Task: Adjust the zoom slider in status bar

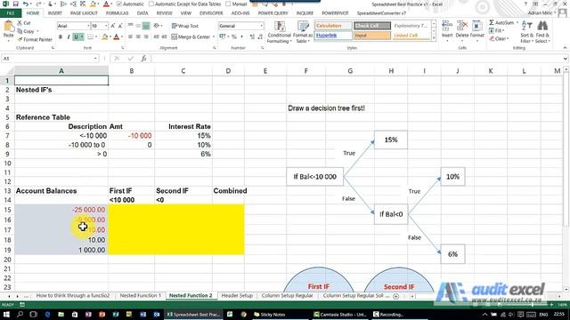Action: coord(532,305)
